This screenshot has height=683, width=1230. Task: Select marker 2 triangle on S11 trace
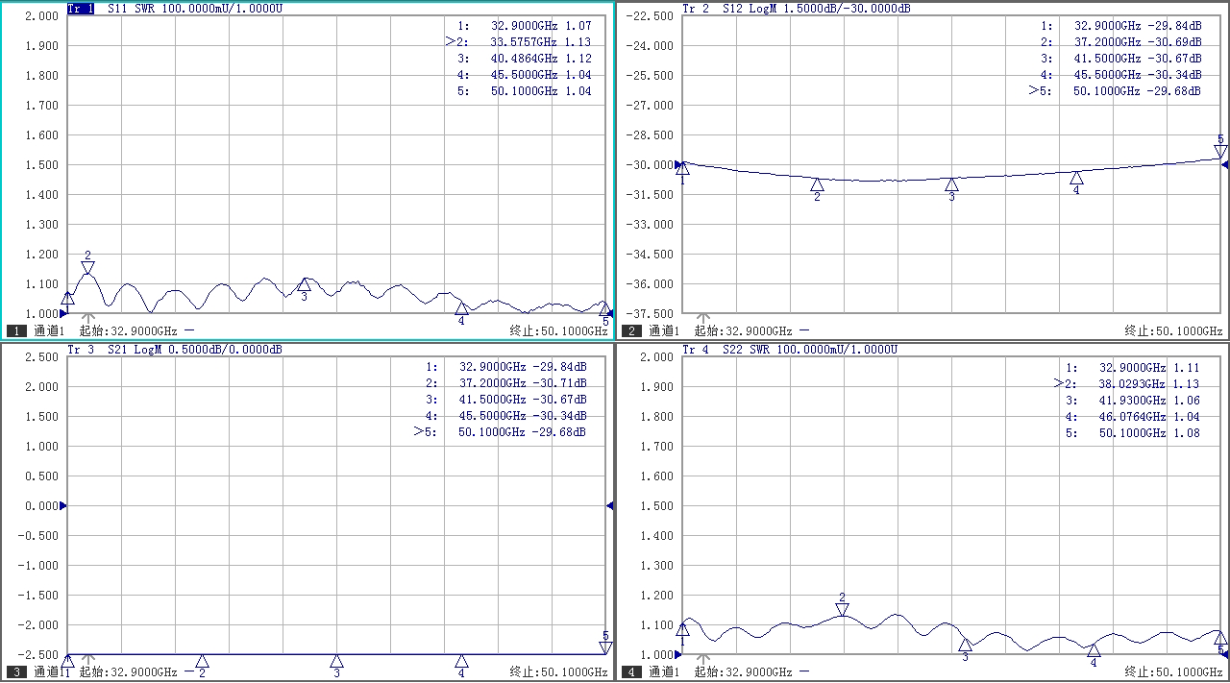[87, 268]
